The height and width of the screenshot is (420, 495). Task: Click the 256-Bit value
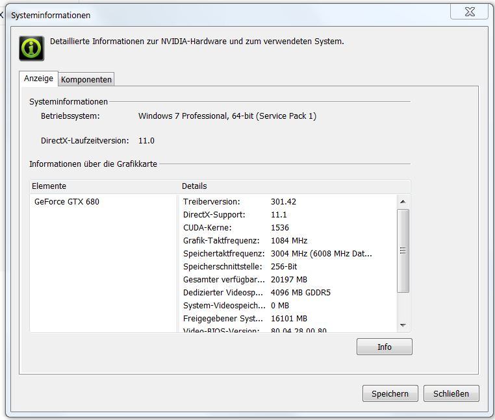pyautogui.click(x=284, y=266)
